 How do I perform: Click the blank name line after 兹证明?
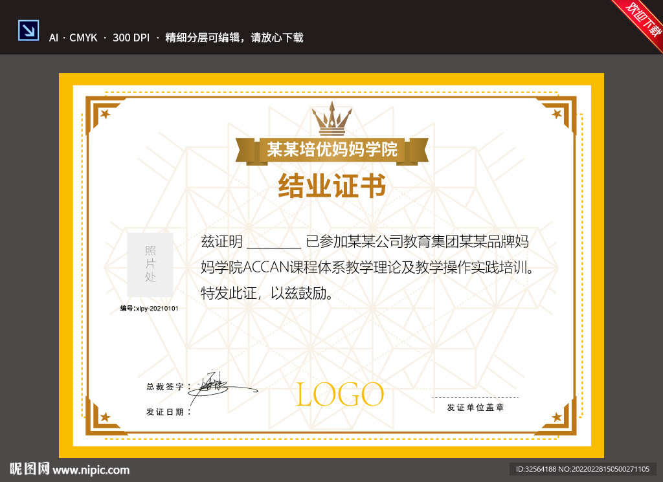click(274, 247)
